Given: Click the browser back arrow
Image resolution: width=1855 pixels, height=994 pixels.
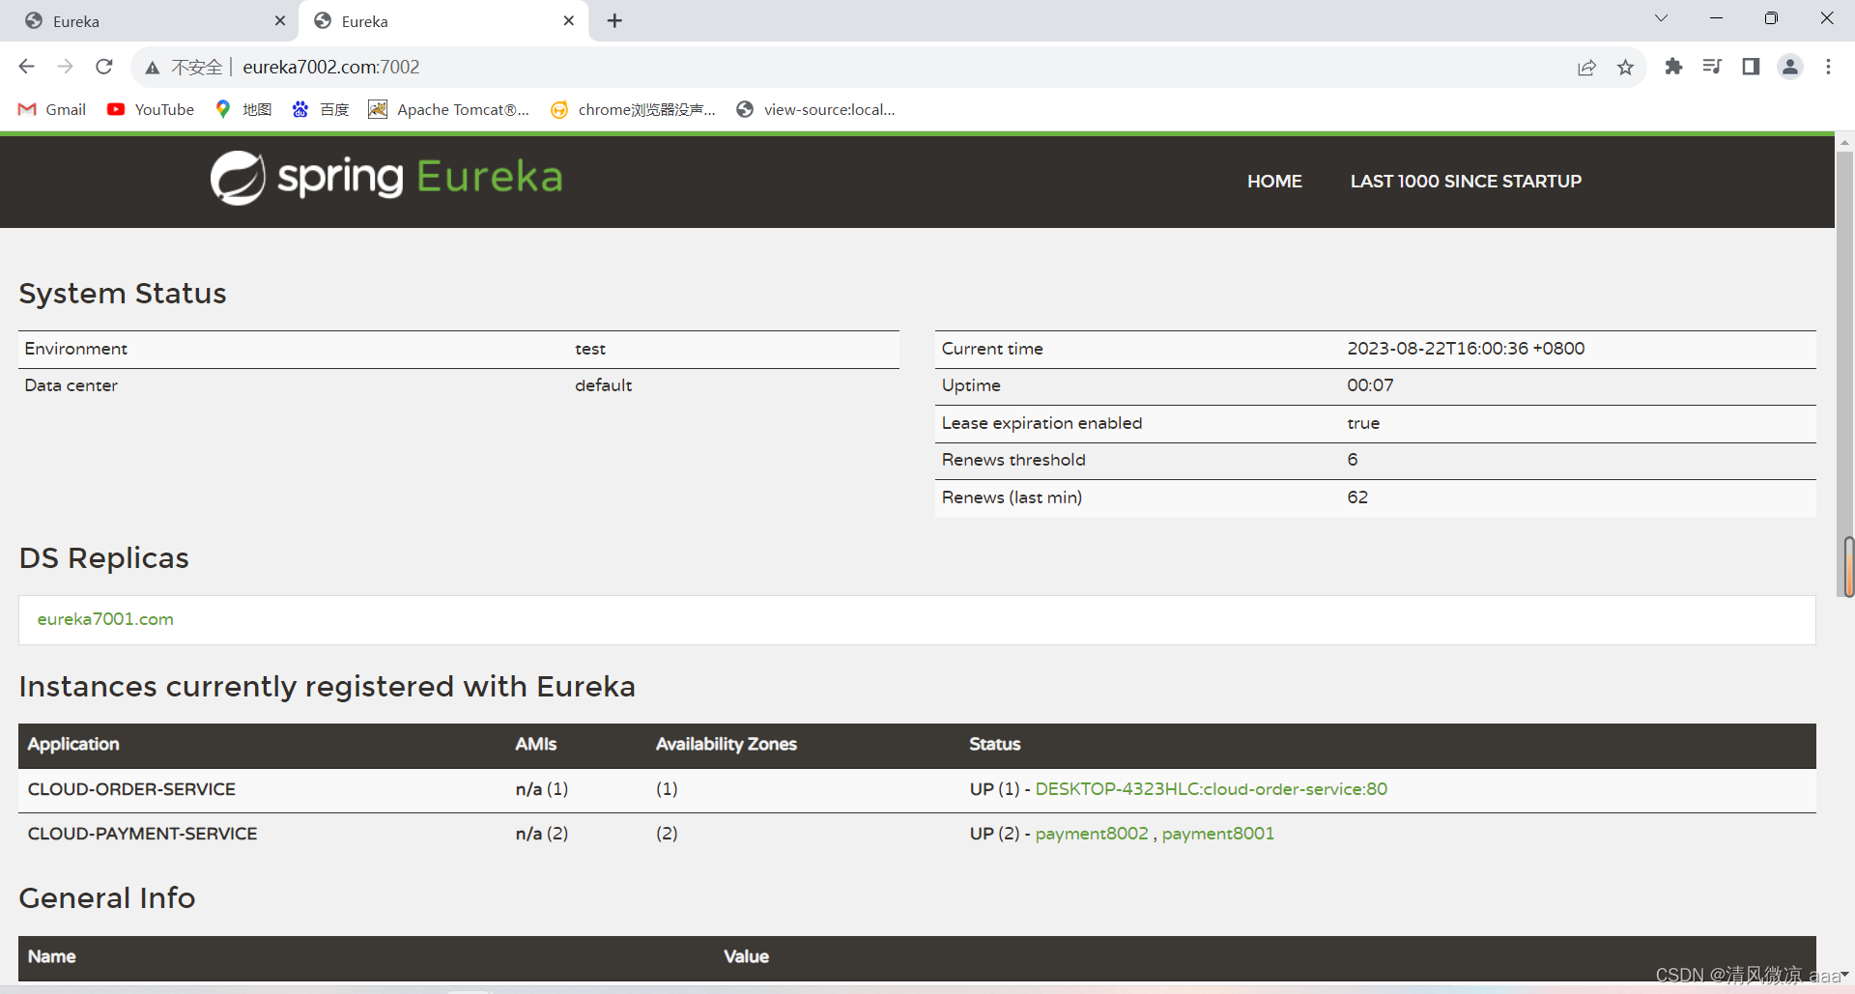Looking at the screenshot, I should click(x=26, y=67).
